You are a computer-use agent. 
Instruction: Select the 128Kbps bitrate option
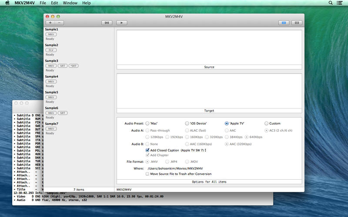pos(147,137)
